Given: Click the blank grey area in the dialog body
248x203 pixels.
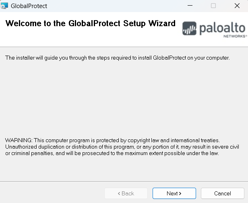Looking at the screenshot, I should tap(121, 101).
